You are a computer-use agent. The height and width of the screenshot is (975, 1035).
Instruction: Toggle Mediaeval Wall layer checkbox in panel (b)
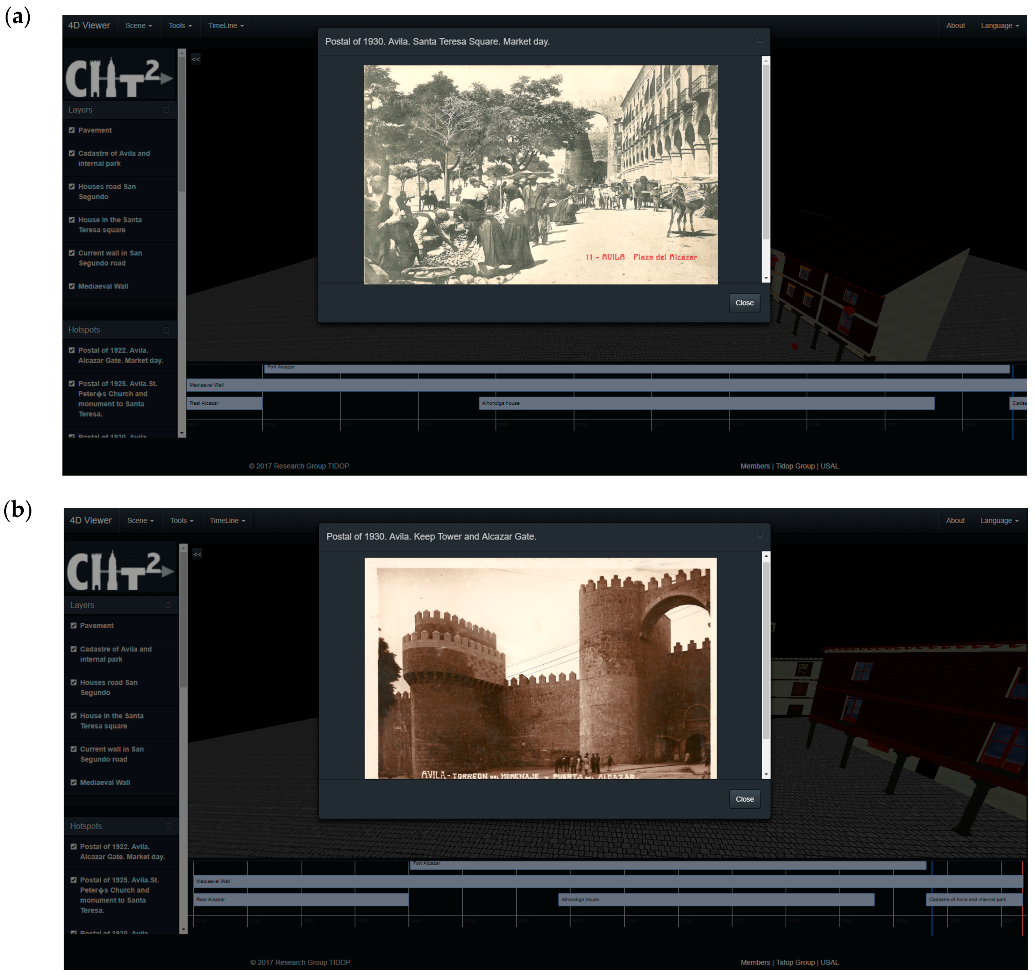click(x=73, y=782)
